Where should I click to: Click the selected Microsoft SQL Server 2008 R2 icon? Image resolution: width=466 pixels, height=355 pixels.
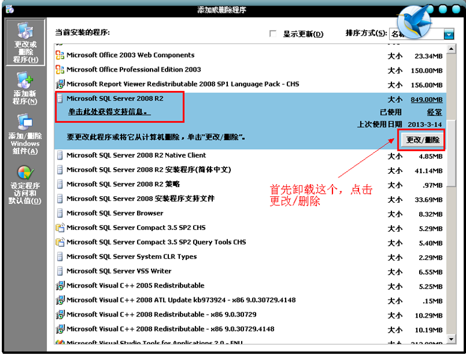(60, 99)
